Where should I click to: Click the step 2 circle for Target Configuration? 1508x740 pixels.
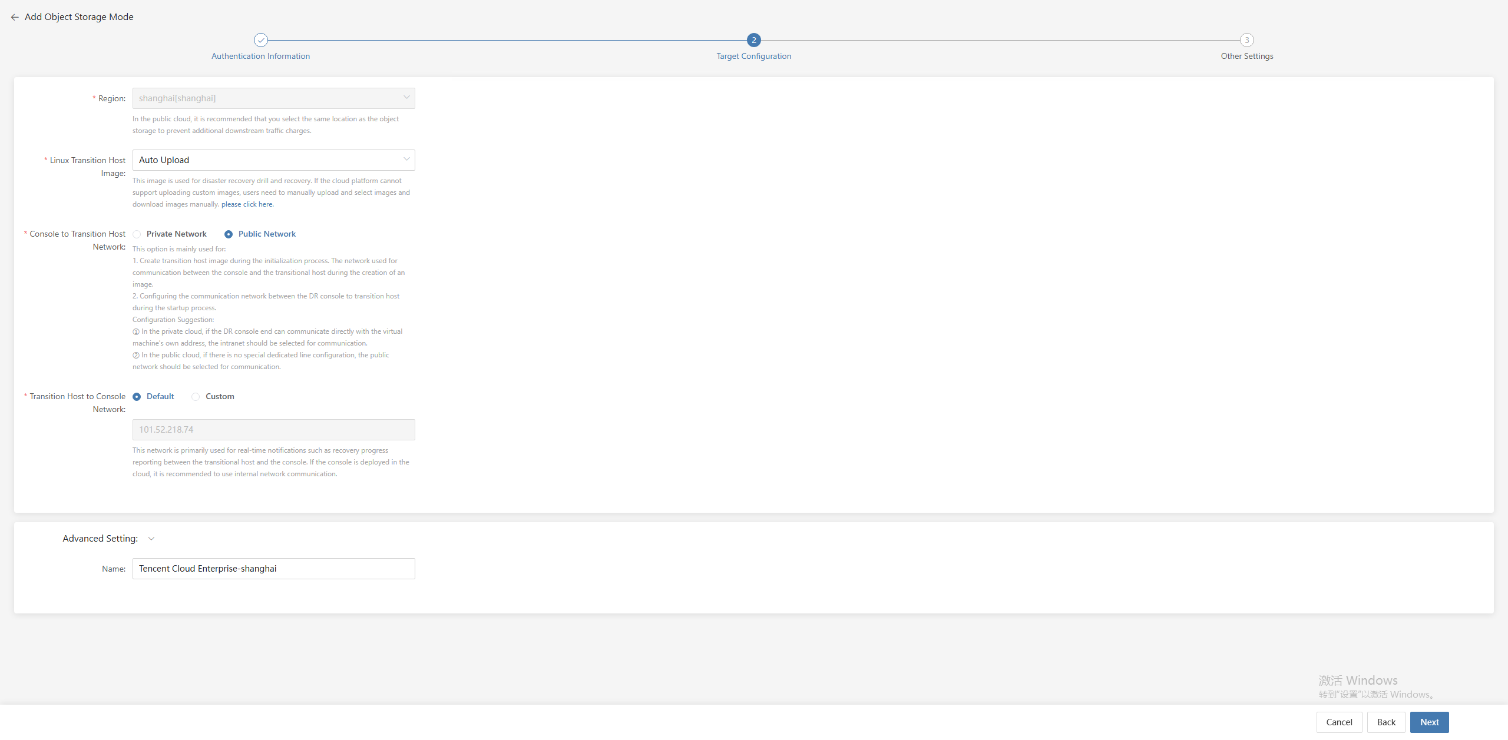click(753, 40)
